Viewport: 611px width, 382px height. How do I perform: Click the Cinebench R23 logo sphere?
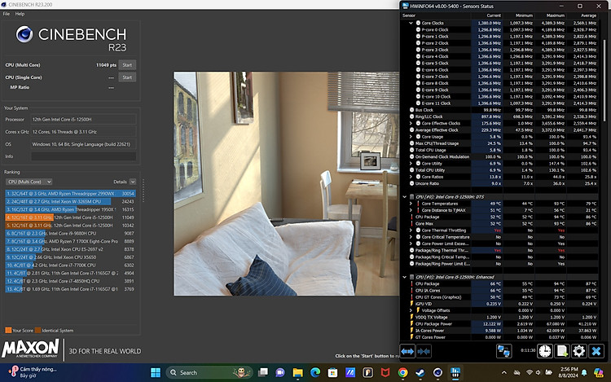(24, 34)
